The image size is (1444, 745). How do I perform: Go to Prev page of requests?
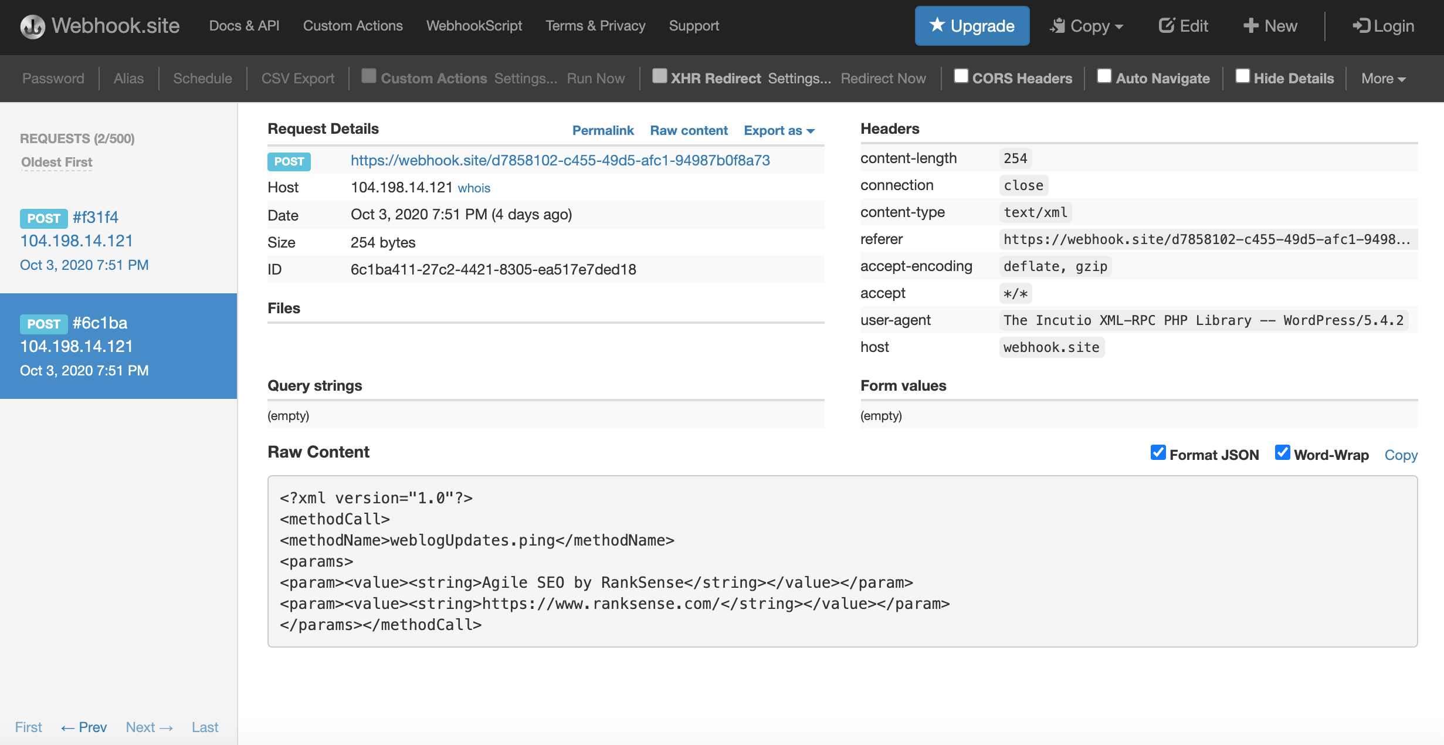pyautogui.click(x=84, y=727)
